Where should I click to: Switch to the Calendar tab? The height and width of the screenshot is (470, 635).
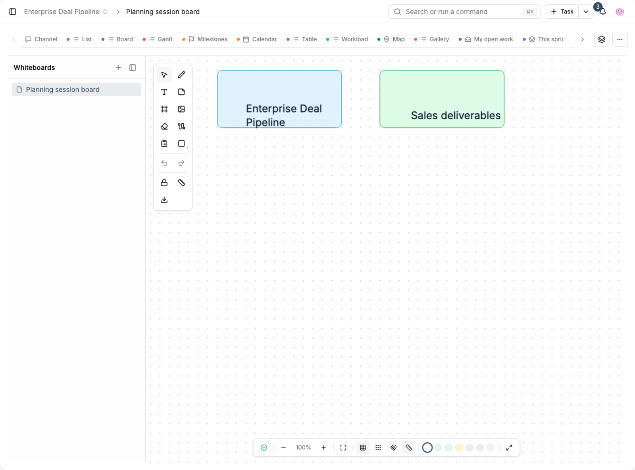tap(257, 39)
